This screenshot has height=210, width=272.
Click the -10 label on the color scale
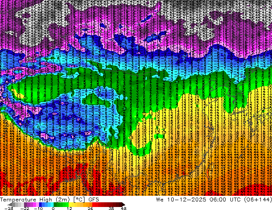pos(38,208)
